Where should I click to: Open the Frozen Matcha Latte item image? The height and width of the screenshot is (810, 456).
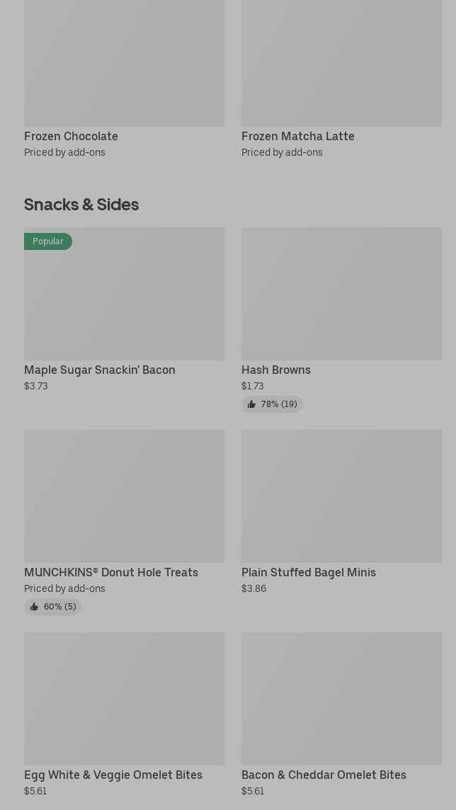(x=341, y=63)
